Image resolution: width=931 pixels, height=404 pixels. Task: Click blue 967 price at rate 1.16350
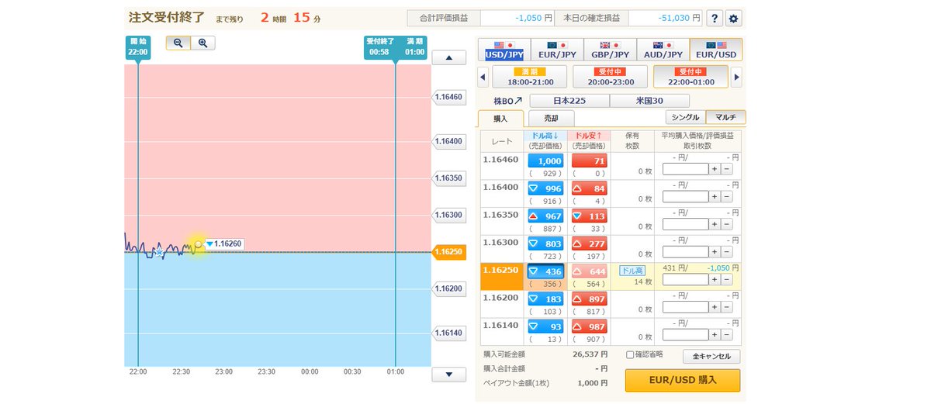[x=545, y=216]
